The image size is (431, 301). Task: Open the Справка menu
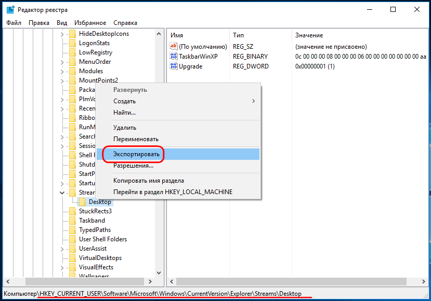coord(125,23)
